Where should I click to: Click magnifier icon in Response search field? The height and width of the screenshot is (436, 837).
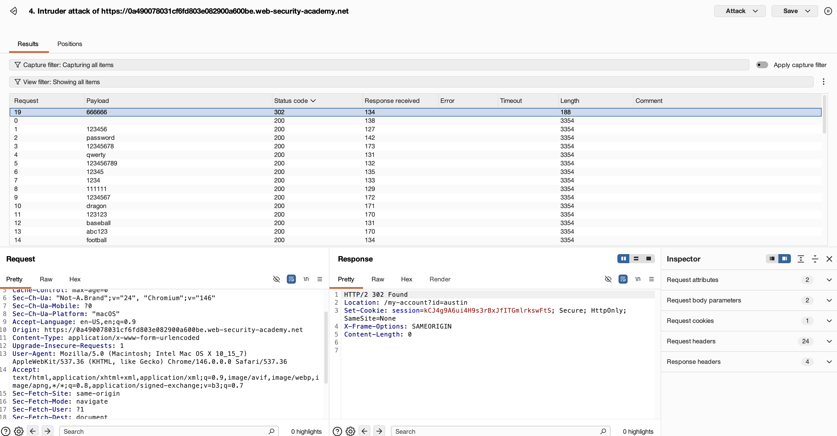(603, 431)
